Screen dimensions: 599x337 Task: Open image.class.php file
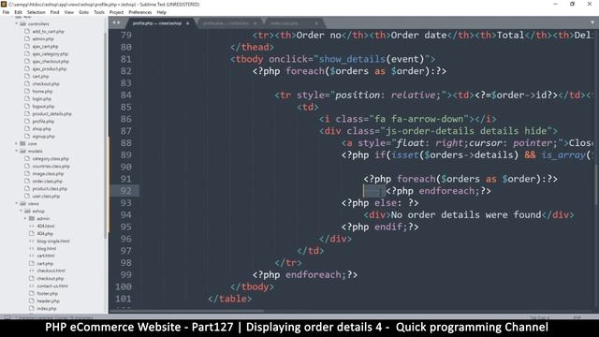pyautogui.click(x=48, y=173)
